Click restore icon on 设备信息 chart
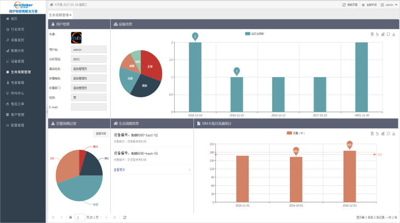Image resolution: width=400 pixels, height=223 pixels. tap(388, 34)
